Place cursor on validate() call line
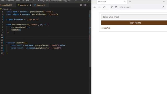The width and height of the screenshot is (167, 94). (16, 30)
